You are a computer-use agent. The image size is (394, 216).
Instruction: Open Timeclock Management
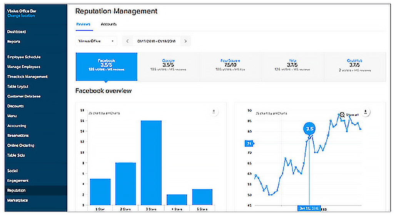tap(27, 77)
